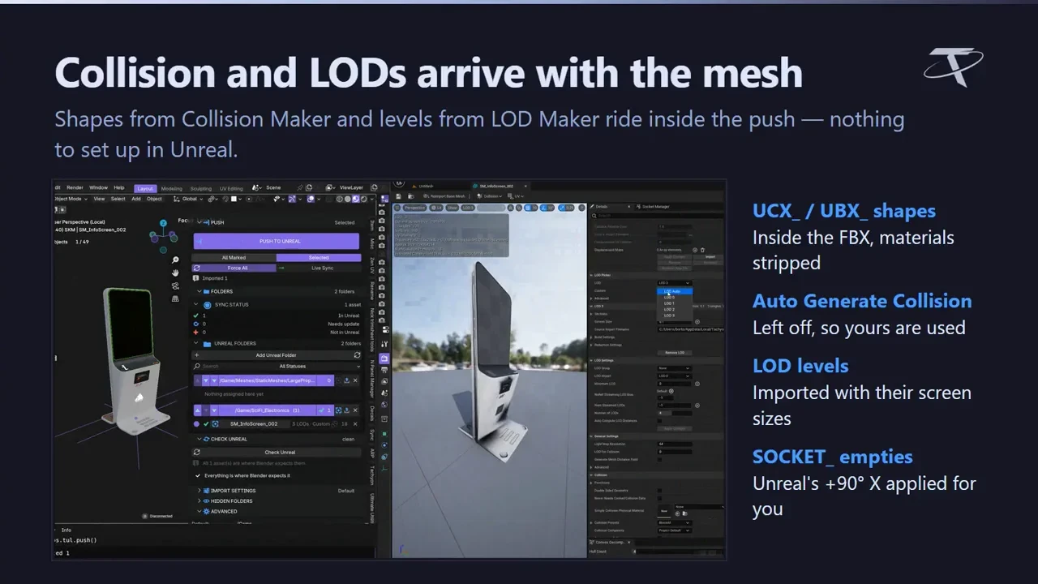Click the Perspective viewport button in Unreal

point(414,208)
